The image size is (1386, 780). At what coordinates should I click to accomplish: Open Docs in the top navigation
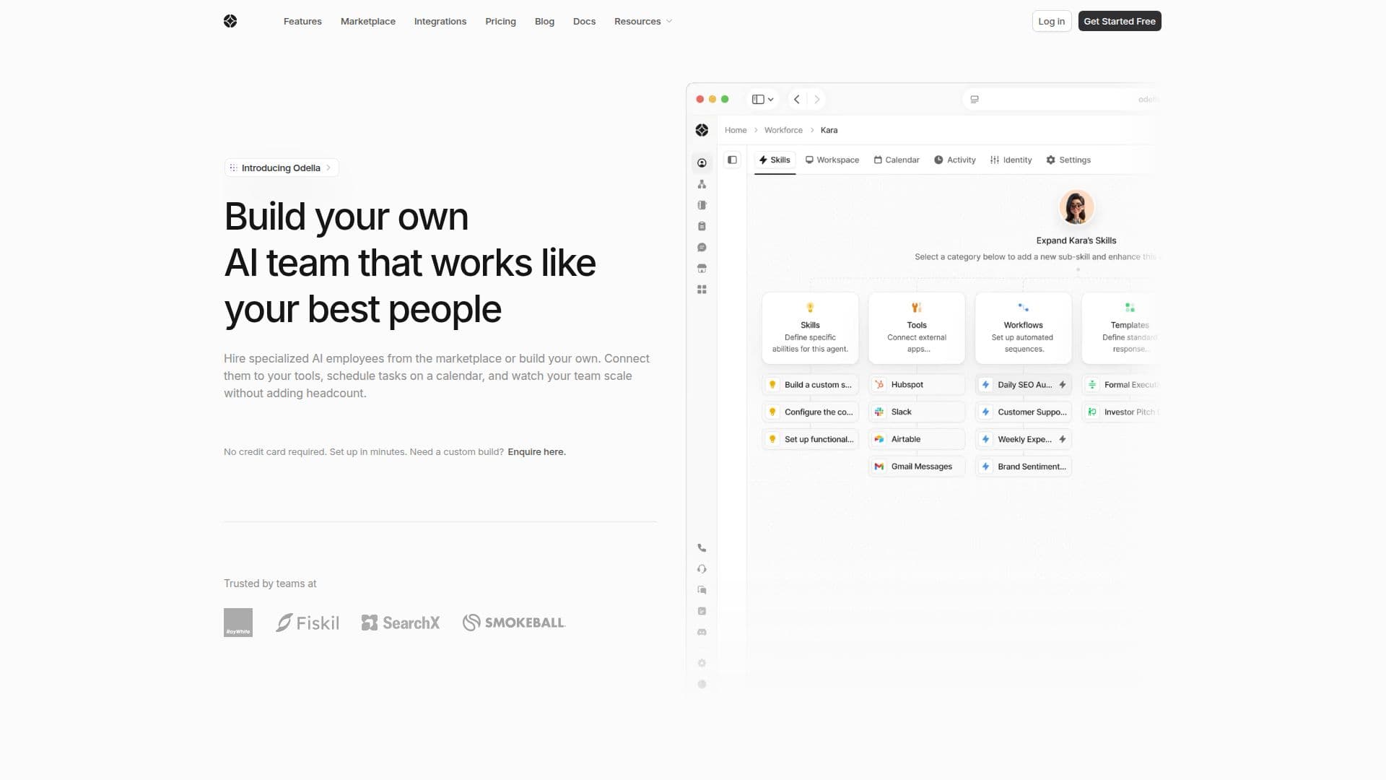click(584, 21)
